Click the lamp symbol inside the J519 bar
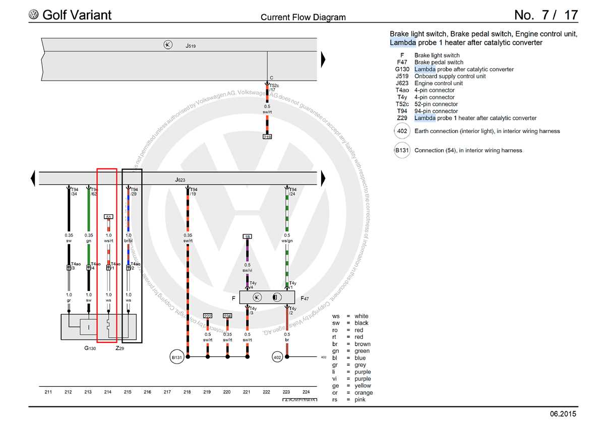Screen dimensions: 605x428 (x=168, y=45)
